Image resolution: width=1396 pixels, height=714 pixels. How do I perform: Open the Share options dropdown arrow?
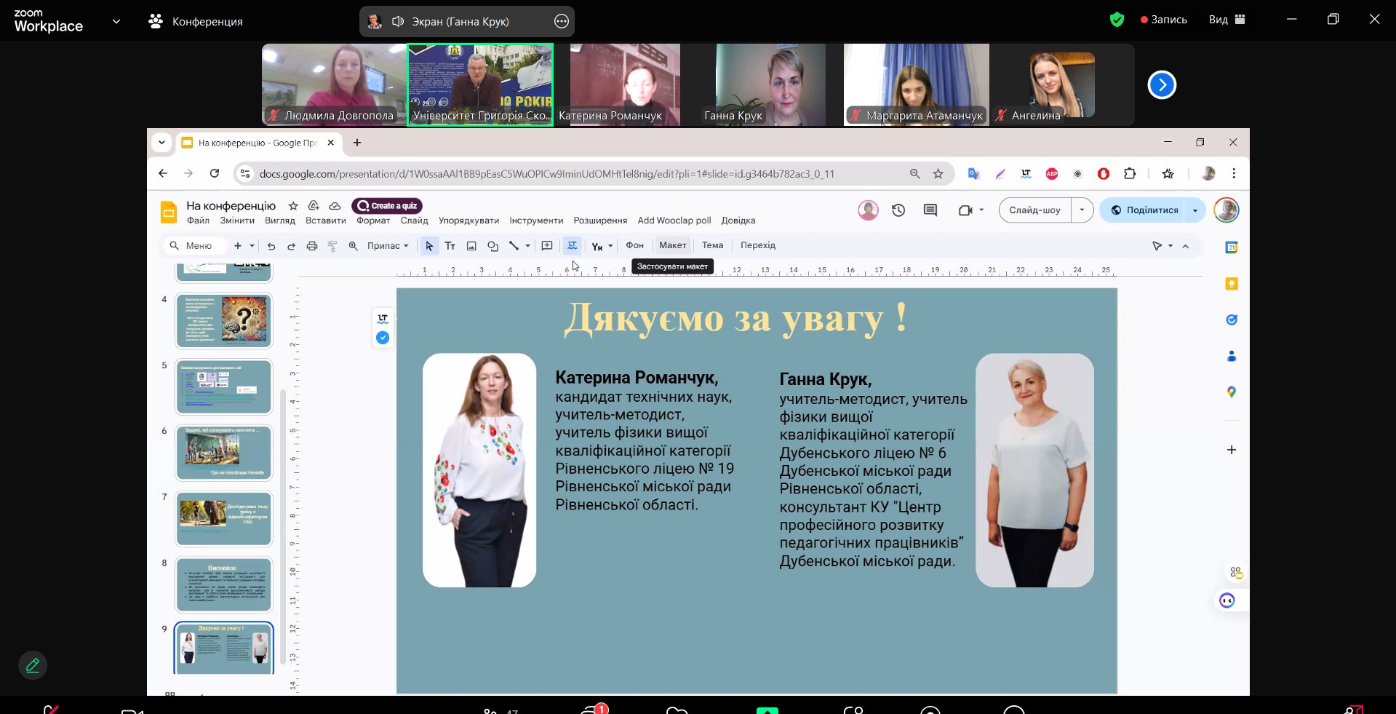coord(1195,210)
